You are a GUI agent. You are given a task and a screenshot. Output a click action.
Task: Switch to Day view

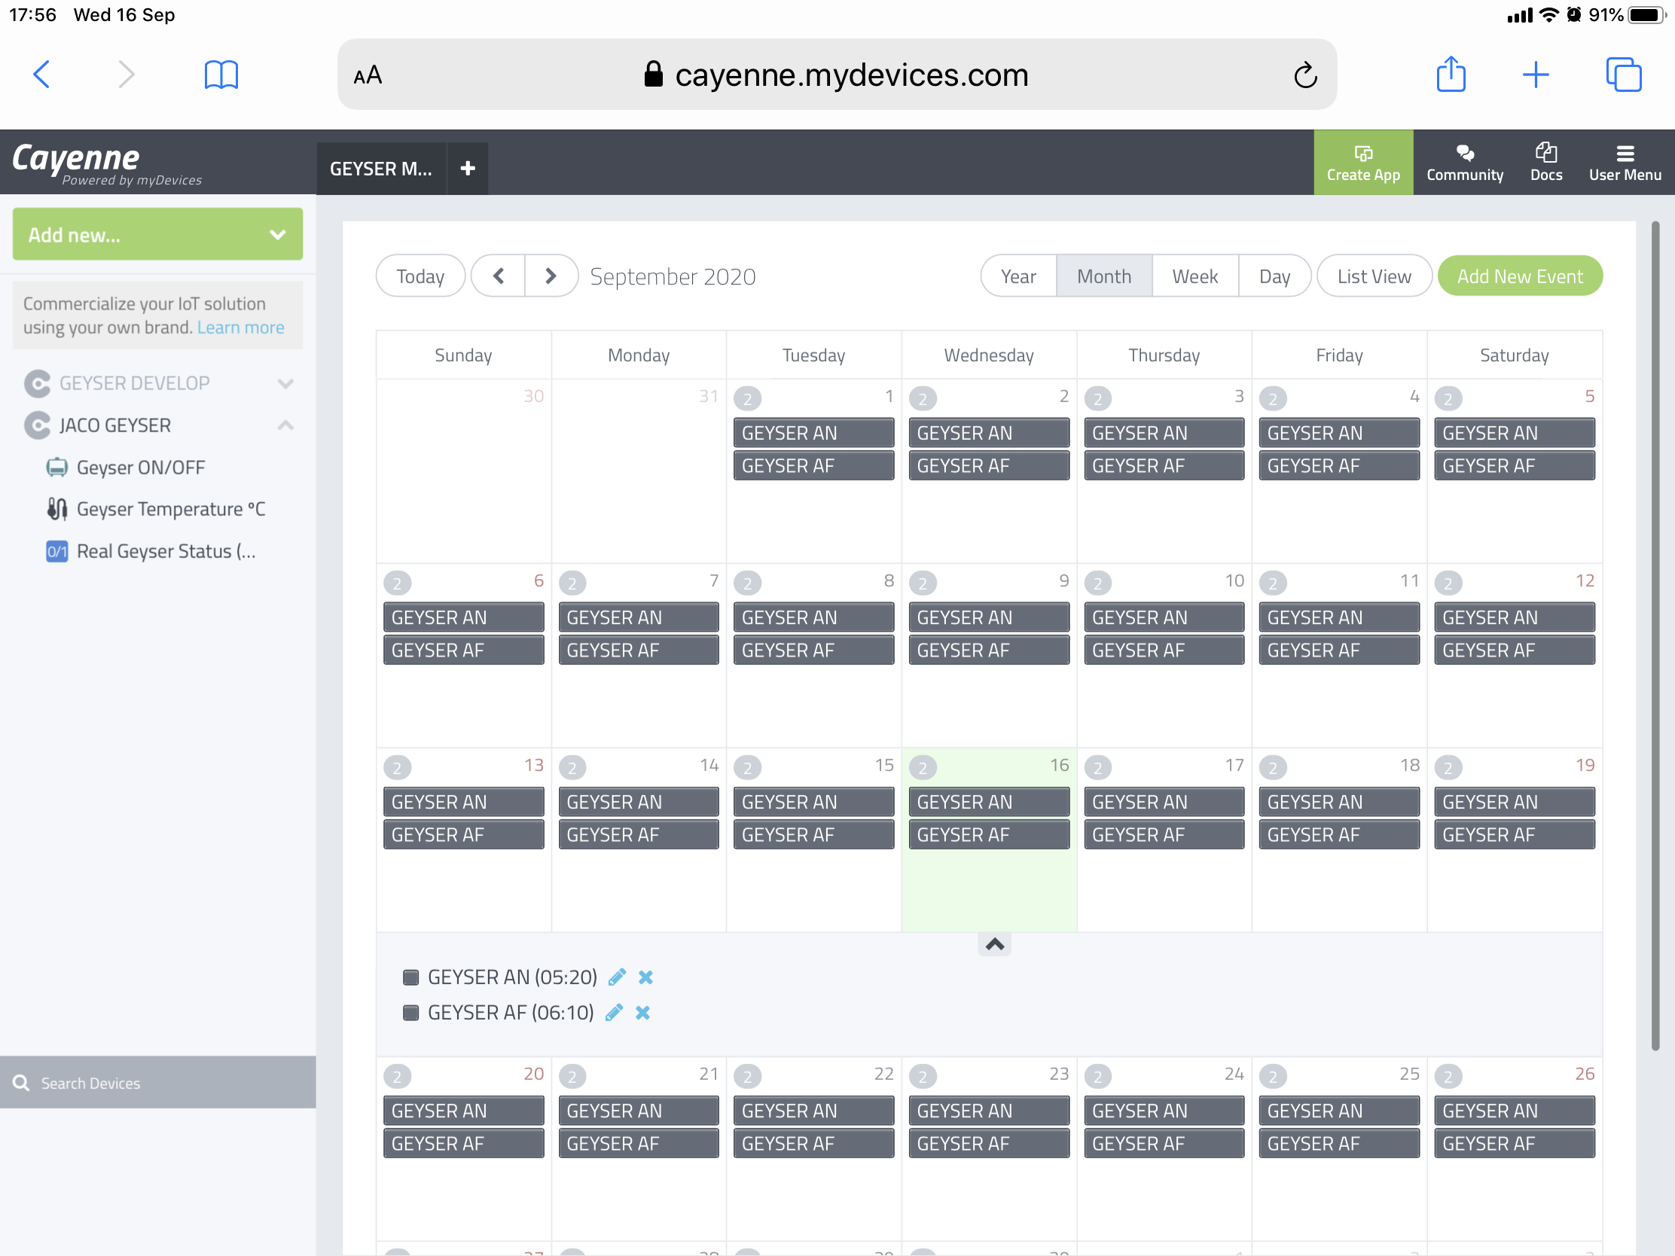click(x=1274, y=276)
